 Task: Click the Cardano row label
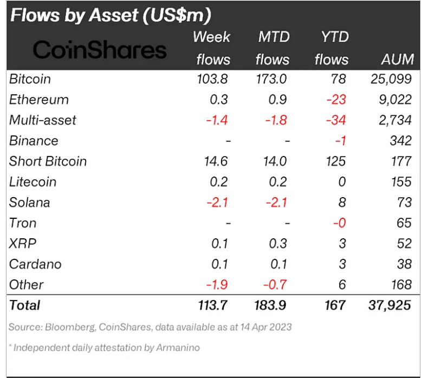coord(35,264)
